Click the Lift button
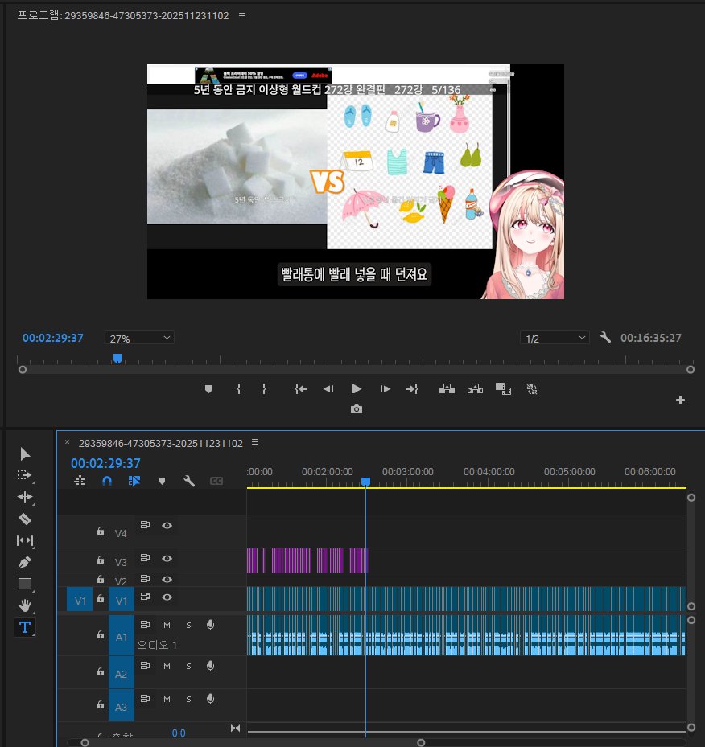The width and height of the screenshot is (705, 747). click(447, 389)
